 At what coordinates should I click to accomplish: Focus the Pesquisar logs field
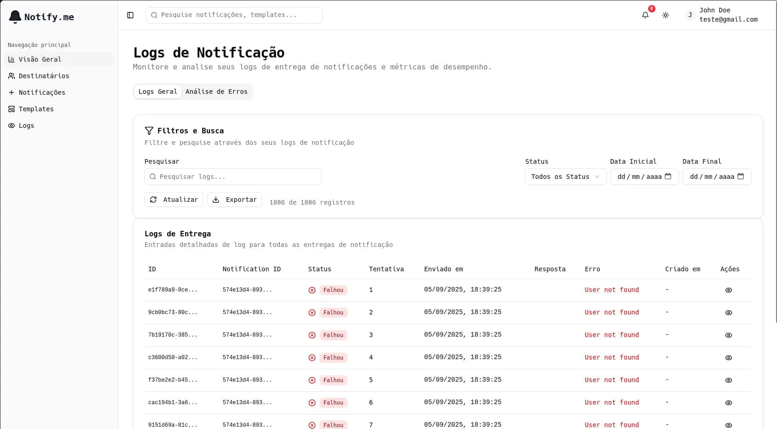click(233, 177)
